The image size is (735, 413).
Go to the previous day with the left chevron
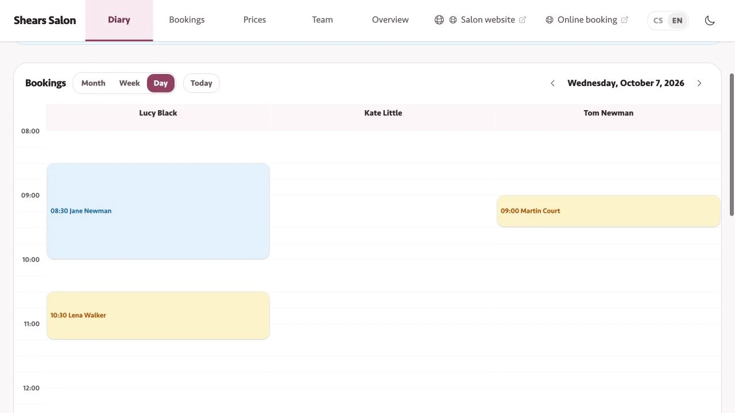(552, 83)
